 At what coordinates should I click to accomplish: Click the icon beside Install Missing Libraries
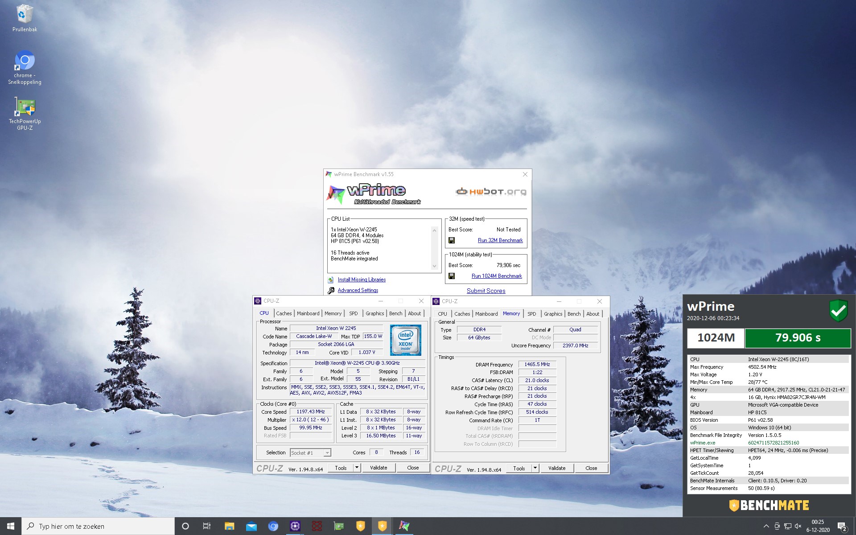point(331,280)
